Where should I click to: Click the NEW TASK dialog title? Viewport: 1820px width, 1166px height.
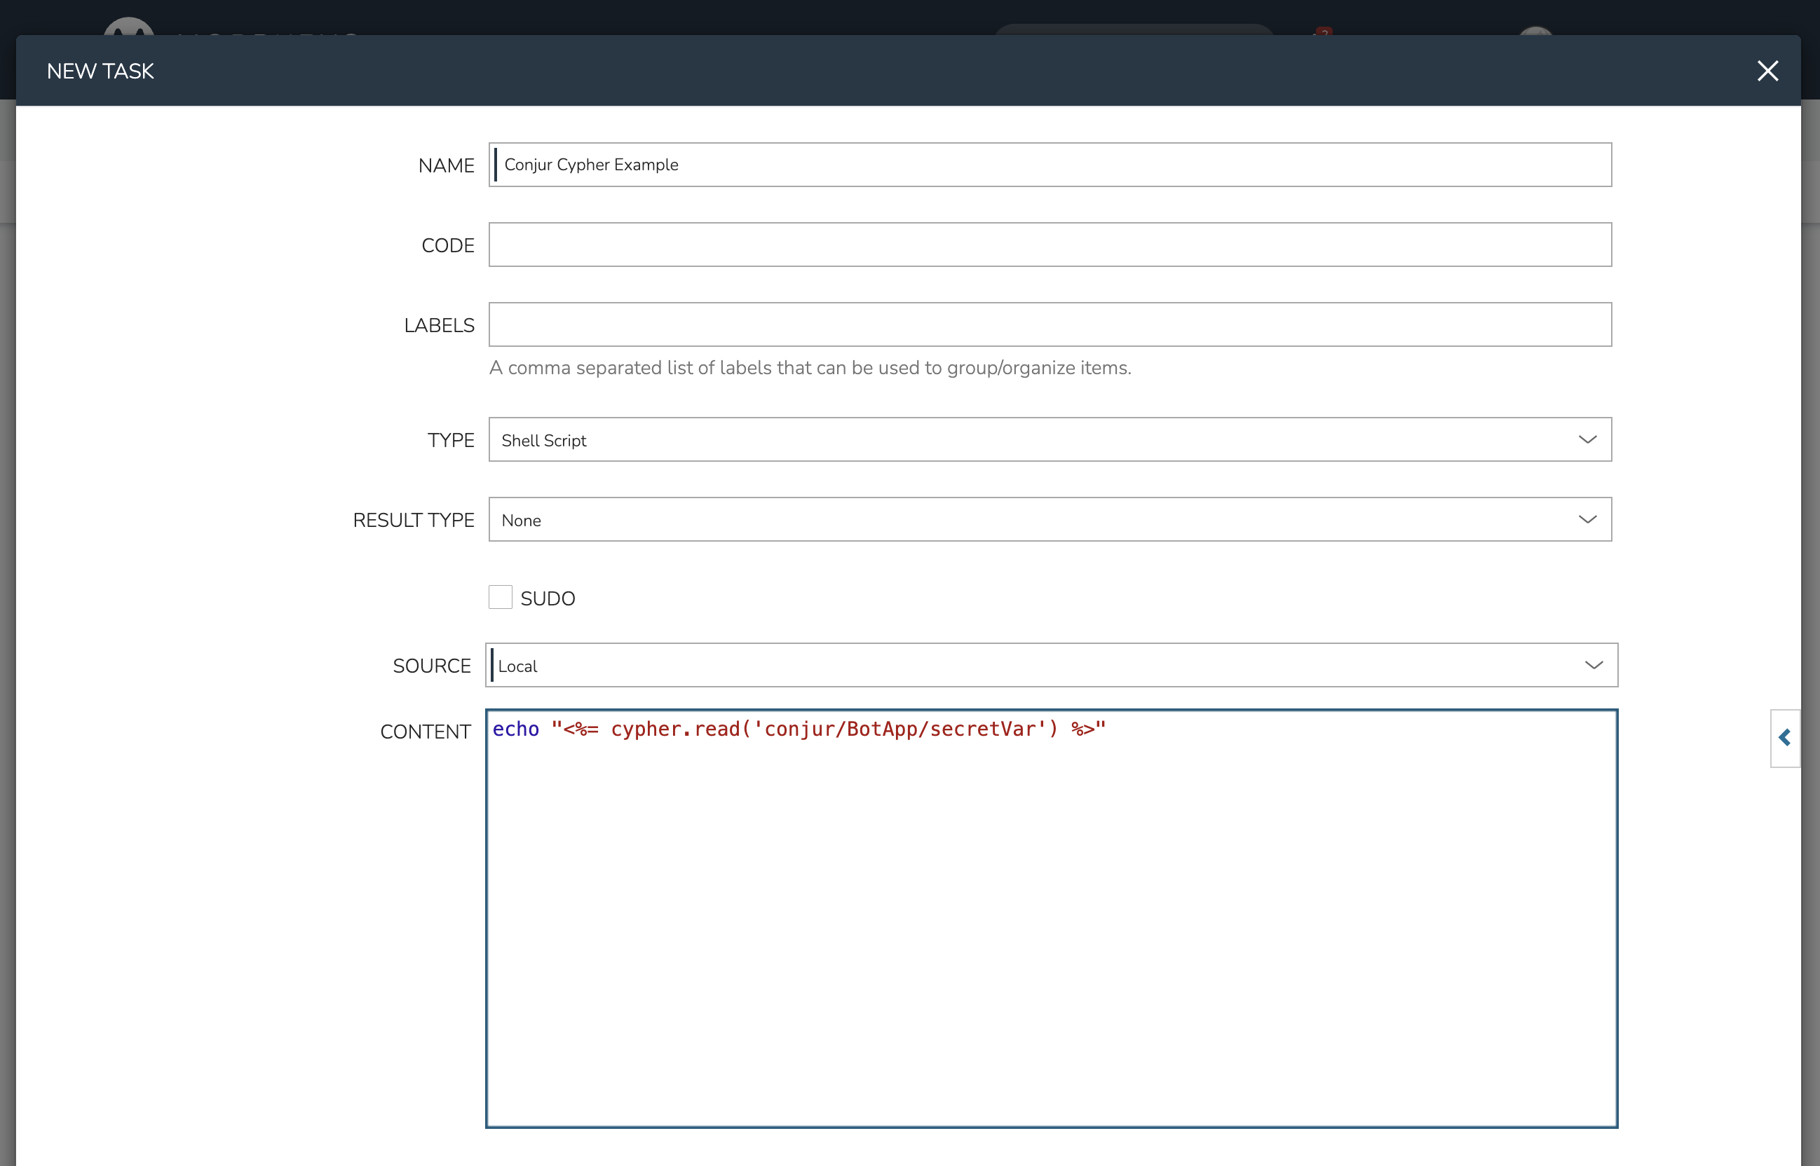click(100, 71)
